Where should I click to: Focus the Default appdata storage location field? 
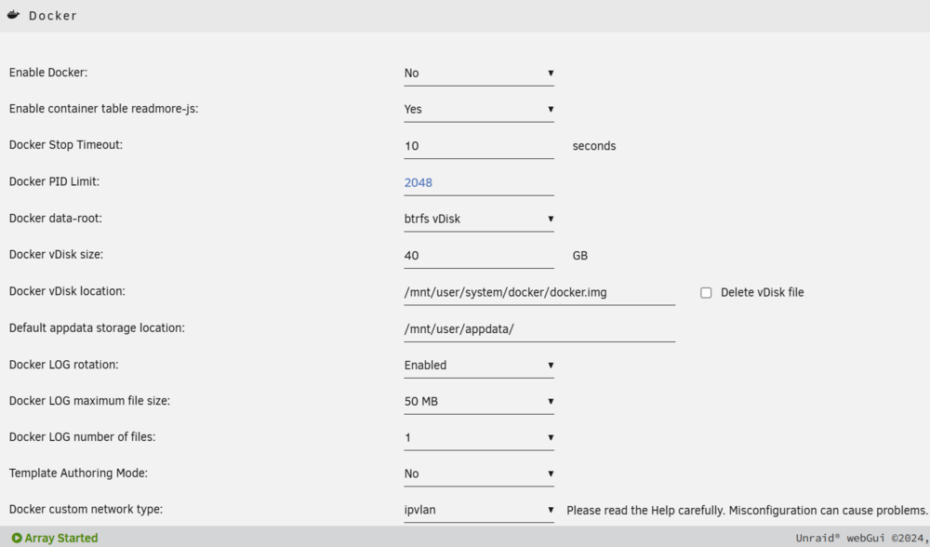[x=539, y=329]
